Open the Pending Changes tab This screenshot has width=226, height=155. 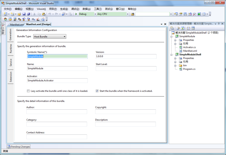(x=19, y=147)
